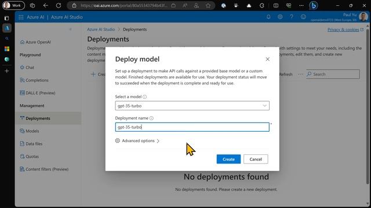Click the browser extensions puzzle icon
Viewport: 371px width, 208px height.
261,5
